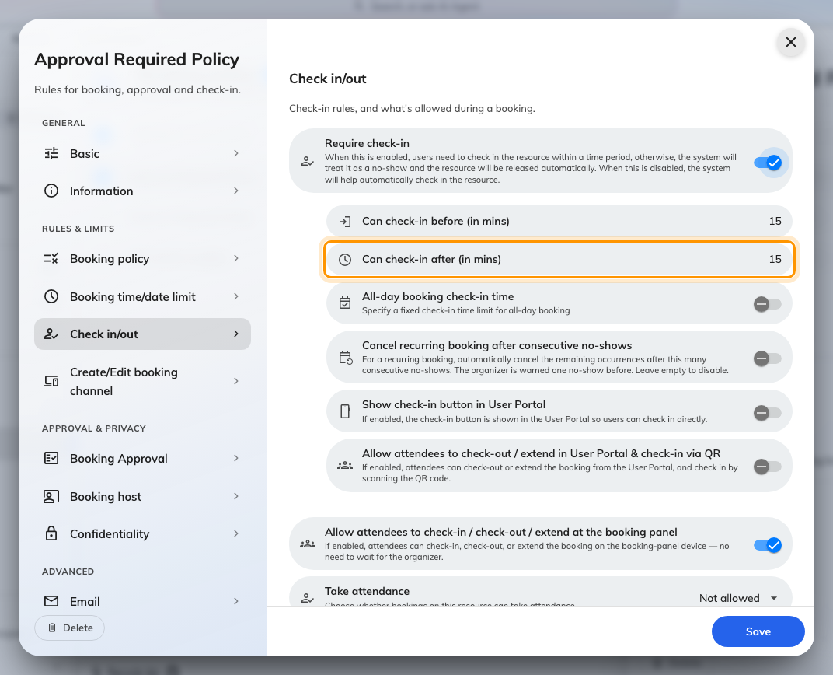Viewport: 833px width, 675px height.
Task: Open the Booking host section
Action: pyautogui.click(x=142, y=496)
